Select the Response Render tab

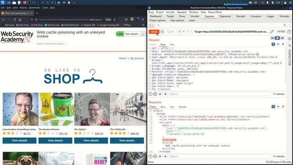coord(183,107)
